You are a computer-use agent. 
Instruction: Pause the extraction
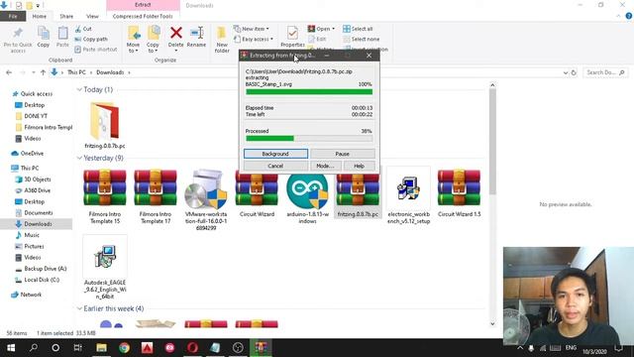point(342,154)
